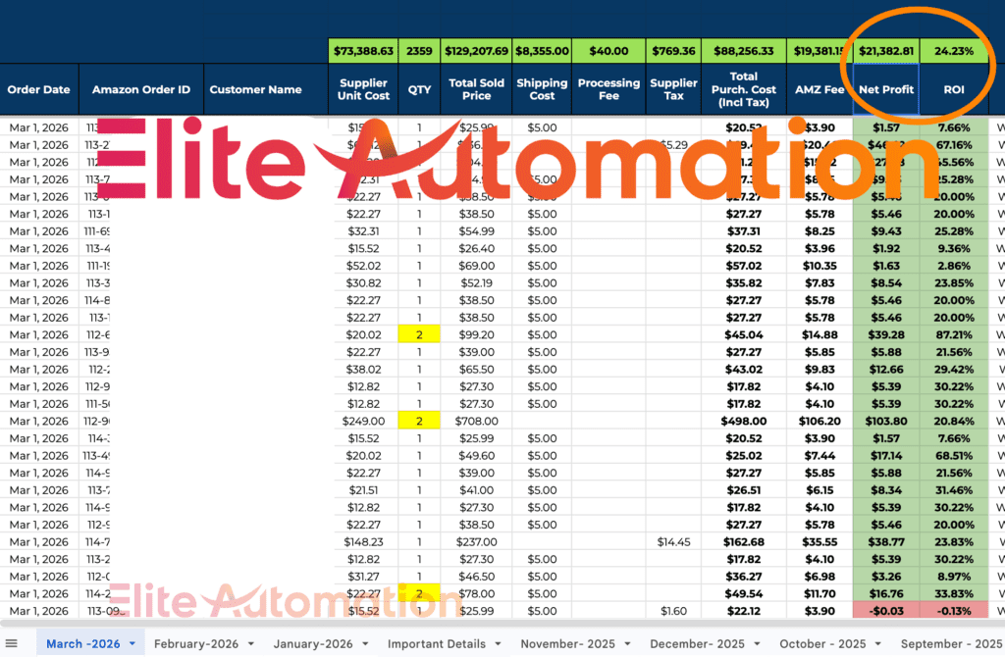Click the circled $21,382.81 Net Profit total
Image resolution: width=1005 pixels, height=657 pixels.
pos(885,50)
